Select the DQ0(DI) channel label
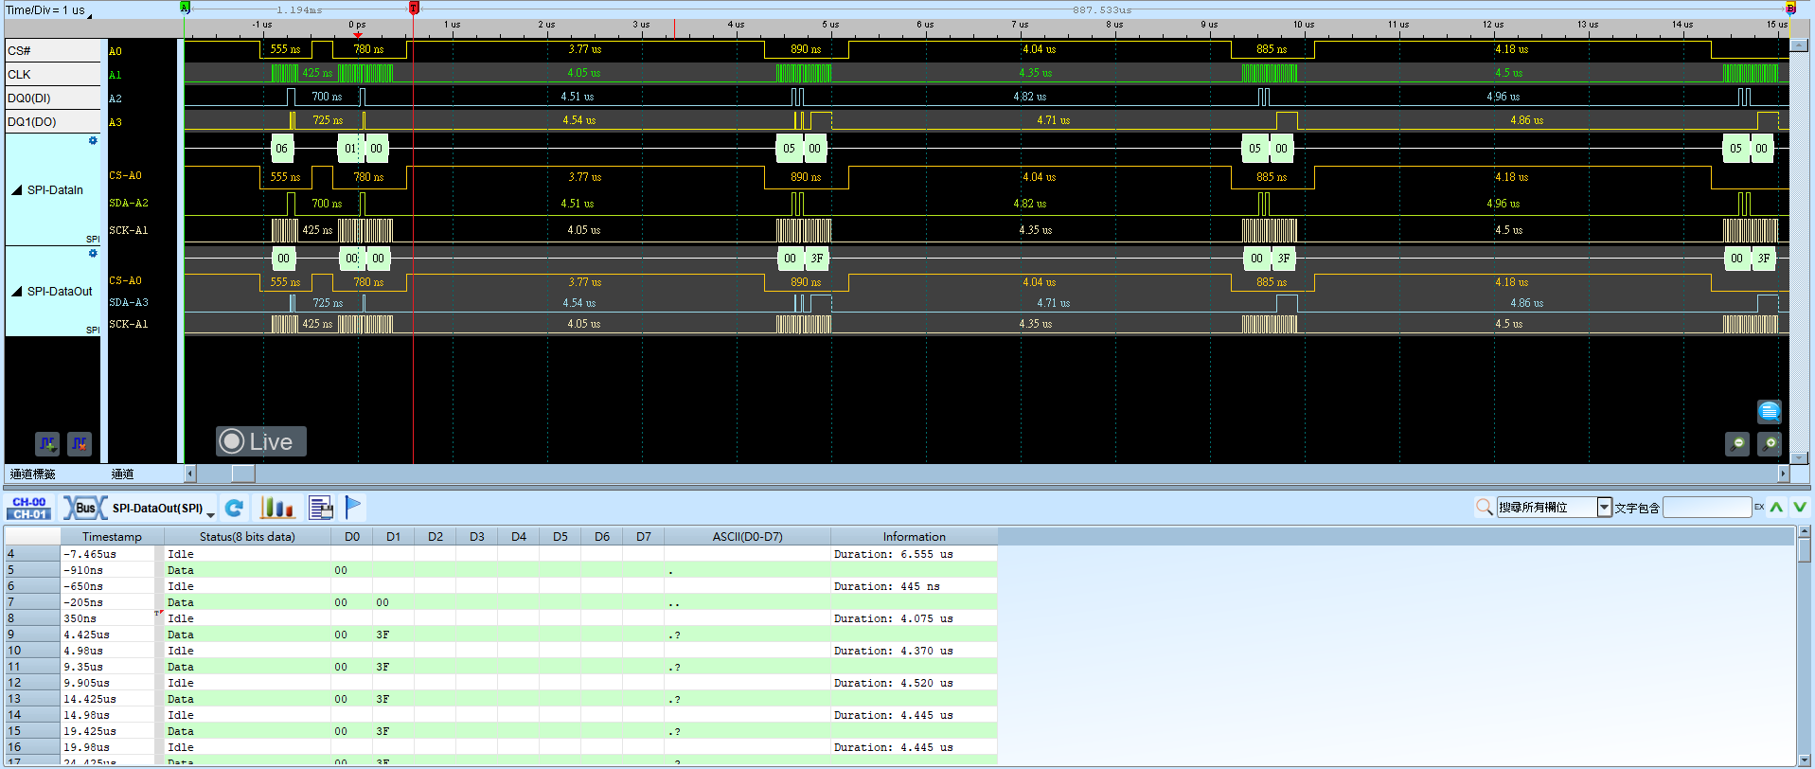This screenshot has width=1815, height=769. (53, 98)
